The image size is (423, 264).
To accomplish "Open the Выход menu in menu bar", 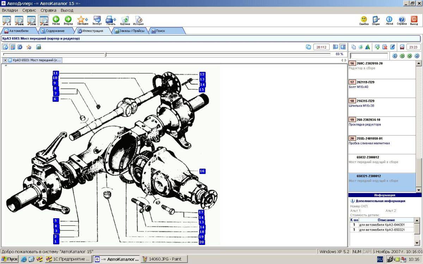I will (x=67, y=11).
